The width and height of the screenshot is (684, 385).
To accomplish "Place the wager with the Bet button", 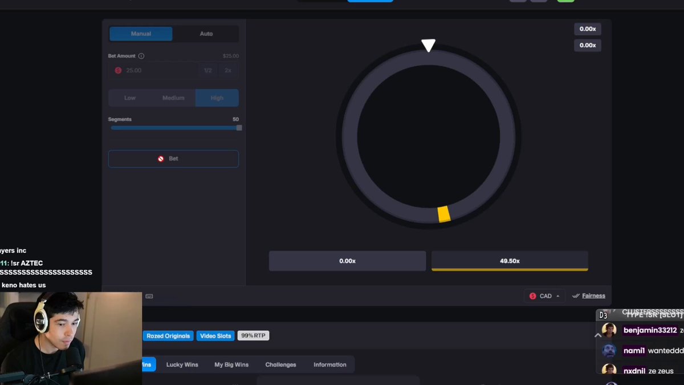I will click(173, 159).
